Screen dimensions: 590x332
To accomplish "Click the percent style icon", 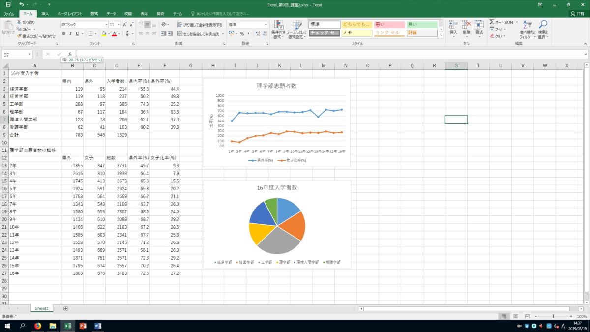I will [x=241, y=34].
